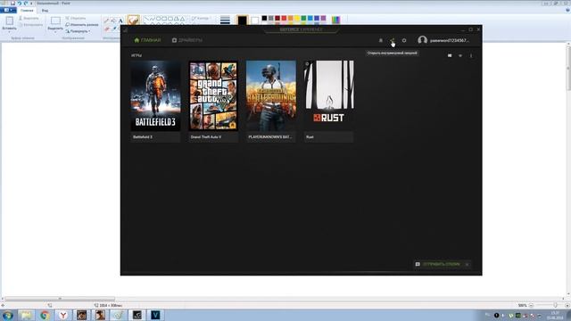Image resolution: width=571 pixels, height=321 pixels.
Task: Click the 'Grand Theft Auto V' title label
Action: pos(206,137)
